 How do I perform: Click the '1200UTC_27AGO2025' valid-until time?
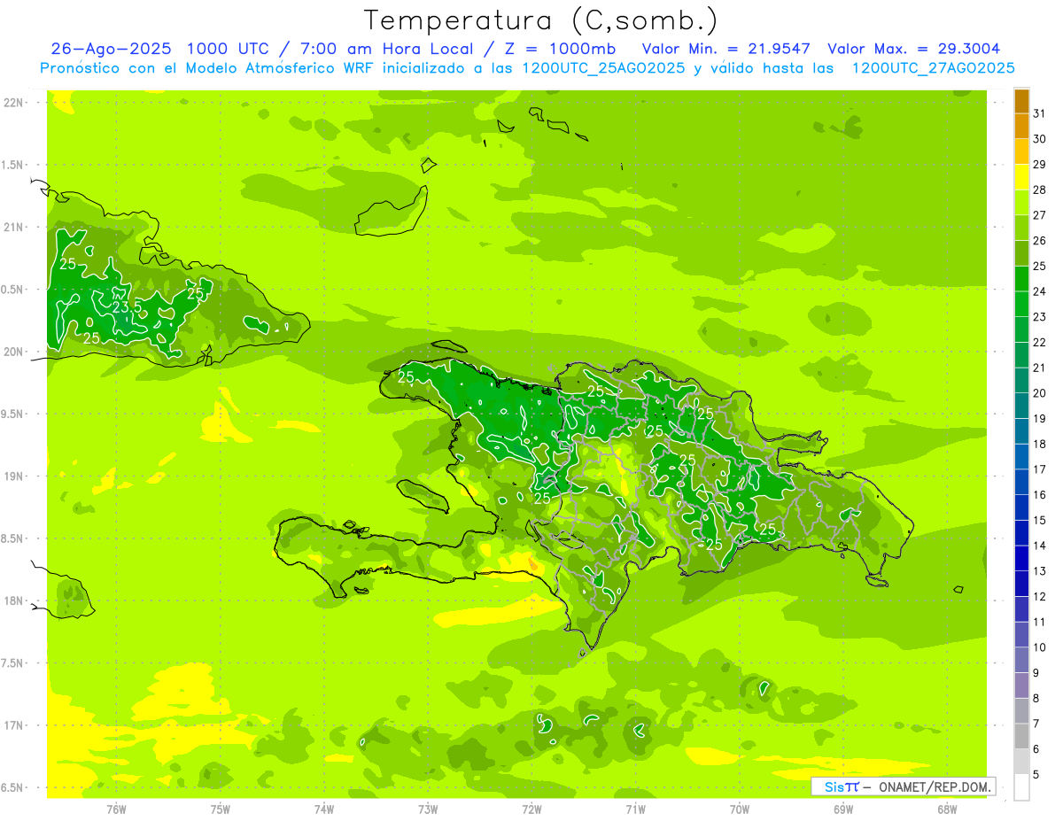pos(932,68)
